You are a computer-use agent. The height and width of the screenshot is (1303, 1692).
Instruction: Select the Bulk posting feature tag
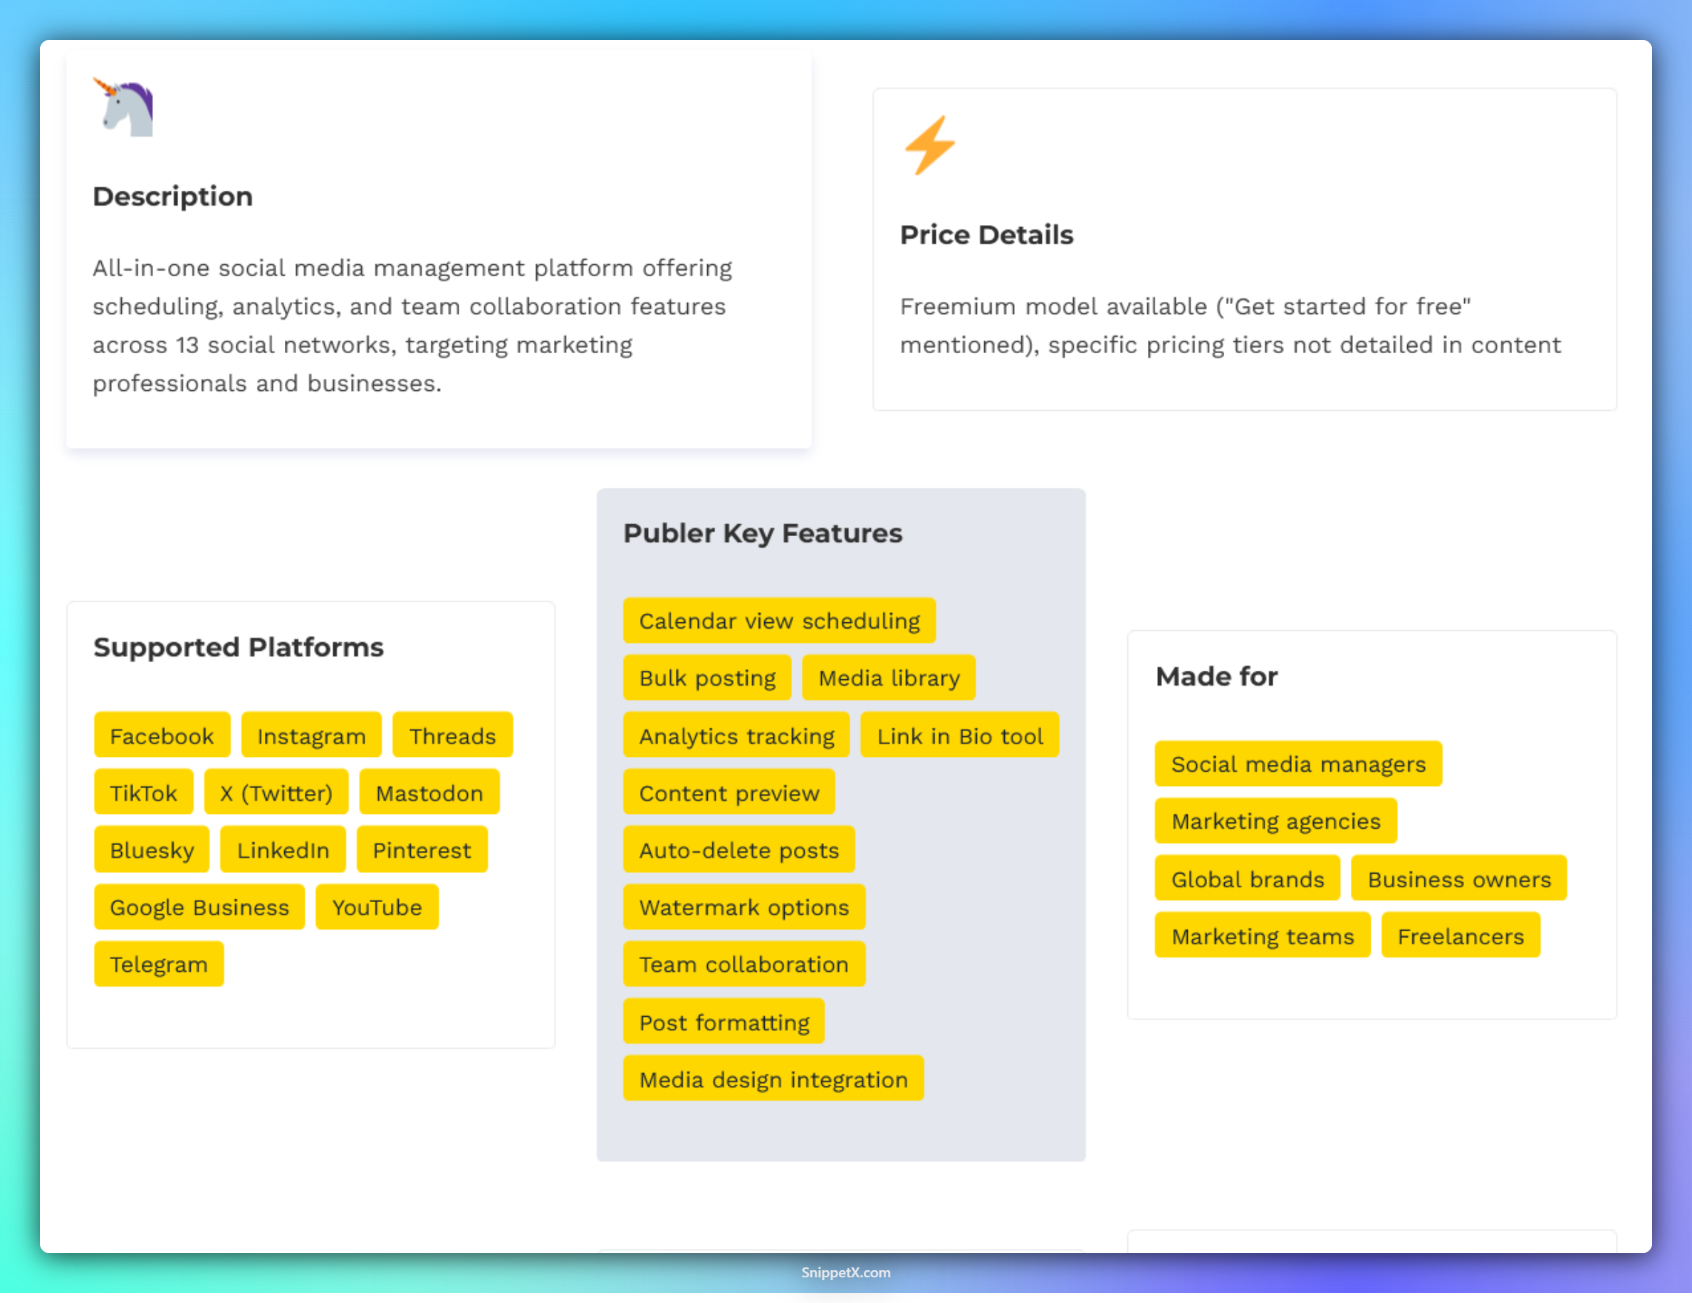[707, 678]
